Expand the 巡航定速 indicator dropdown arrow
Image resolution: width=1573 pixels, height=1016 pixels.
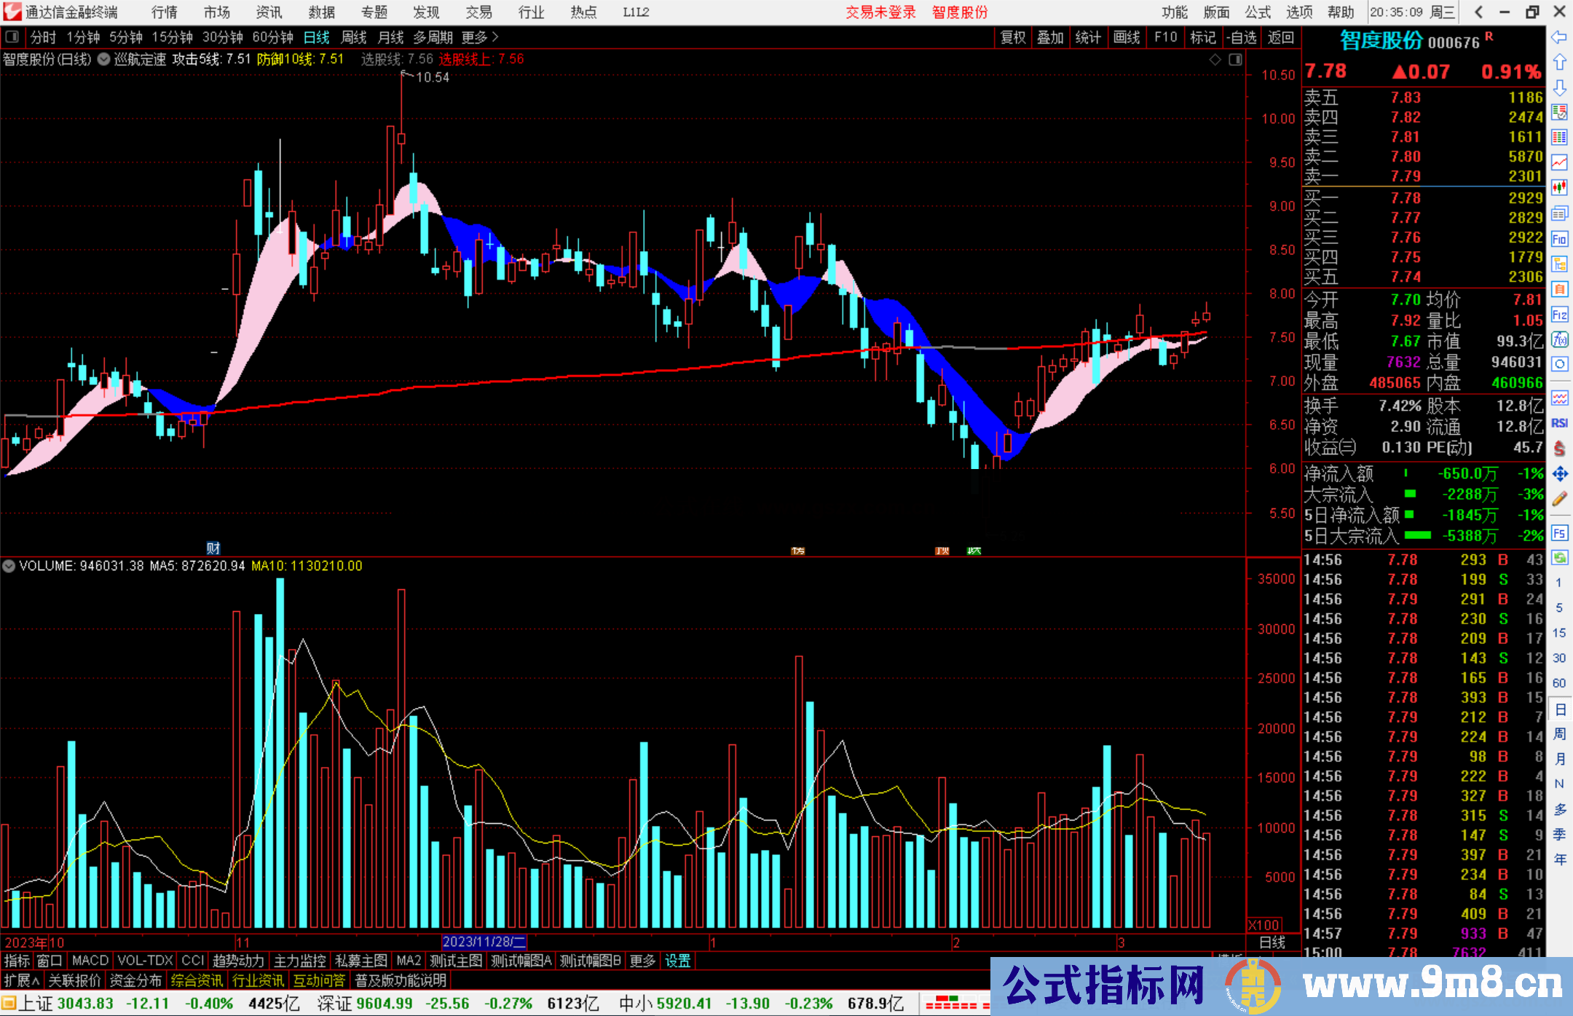point(104,60)
